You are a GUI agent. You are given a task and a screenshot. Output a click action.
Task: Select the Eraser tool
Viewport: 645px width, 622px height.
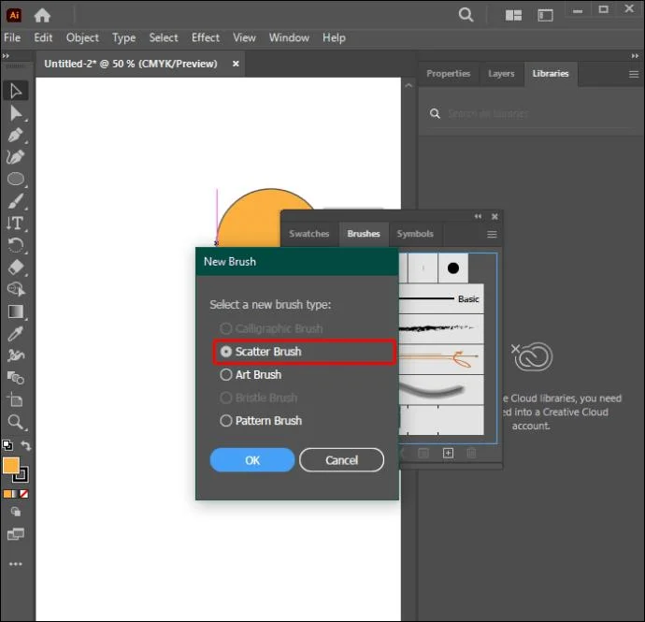tap(16, 268)
